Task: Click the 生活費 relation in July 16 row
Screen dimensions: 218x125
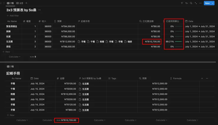Action: pos(84,84)
